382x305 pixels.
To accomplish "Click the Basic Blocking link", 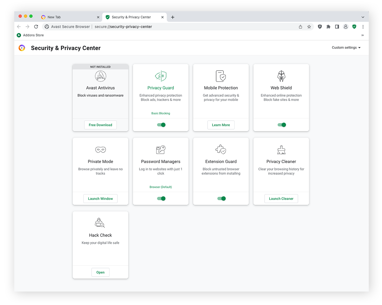I will pyautogui.click(x=161, y=113).
